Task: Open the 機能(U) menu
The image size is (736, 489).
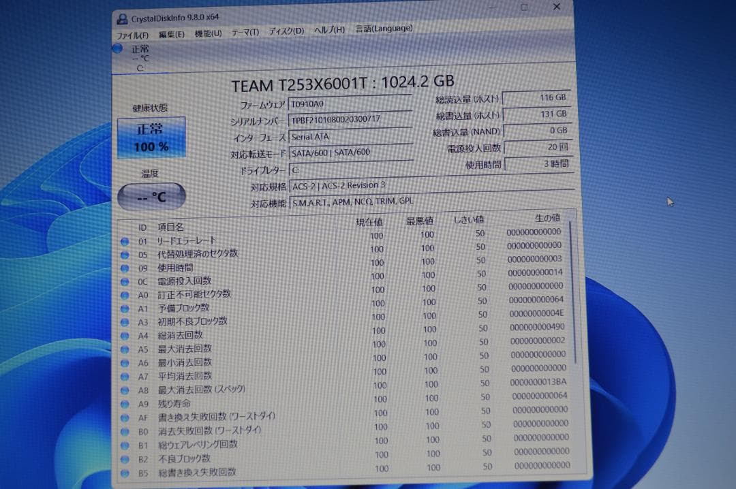Action: tap(208, 33)
